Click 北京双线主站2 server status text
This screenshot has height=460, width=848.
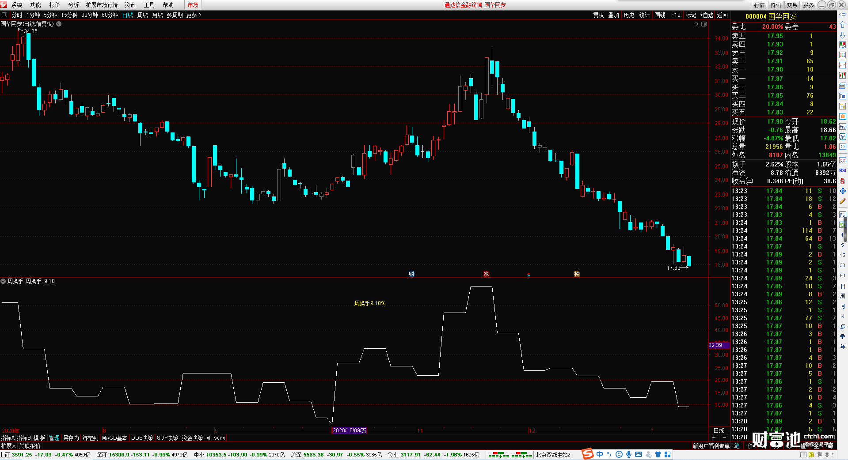553,455
